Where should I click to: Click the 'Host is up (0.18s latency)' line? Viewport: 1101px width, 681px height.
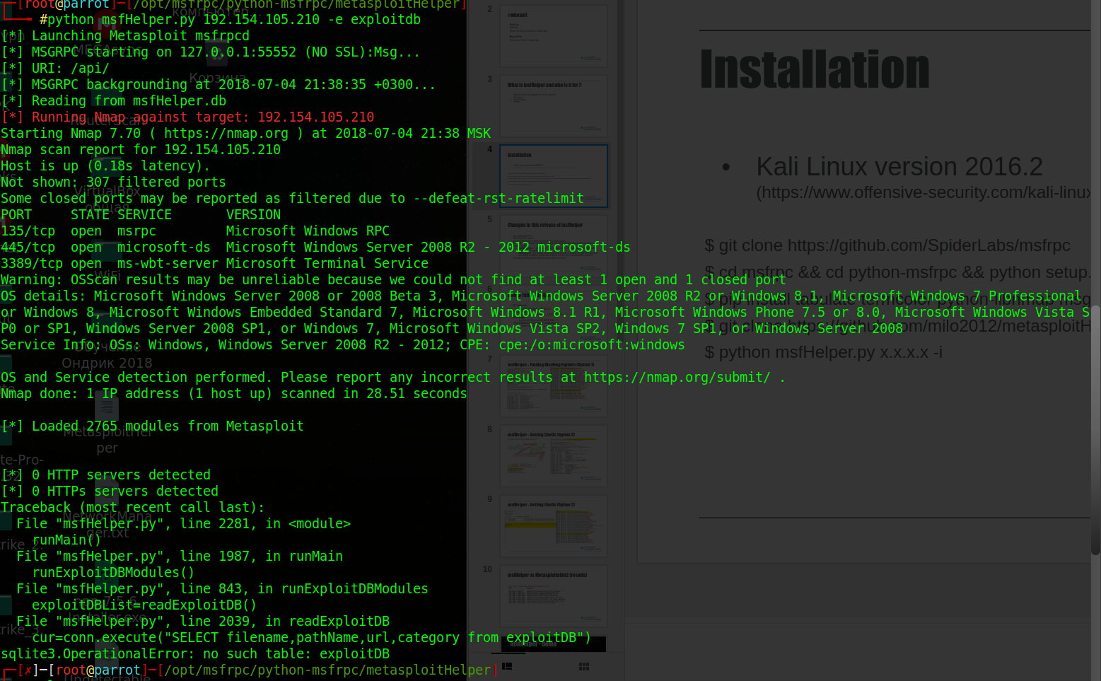105,166
